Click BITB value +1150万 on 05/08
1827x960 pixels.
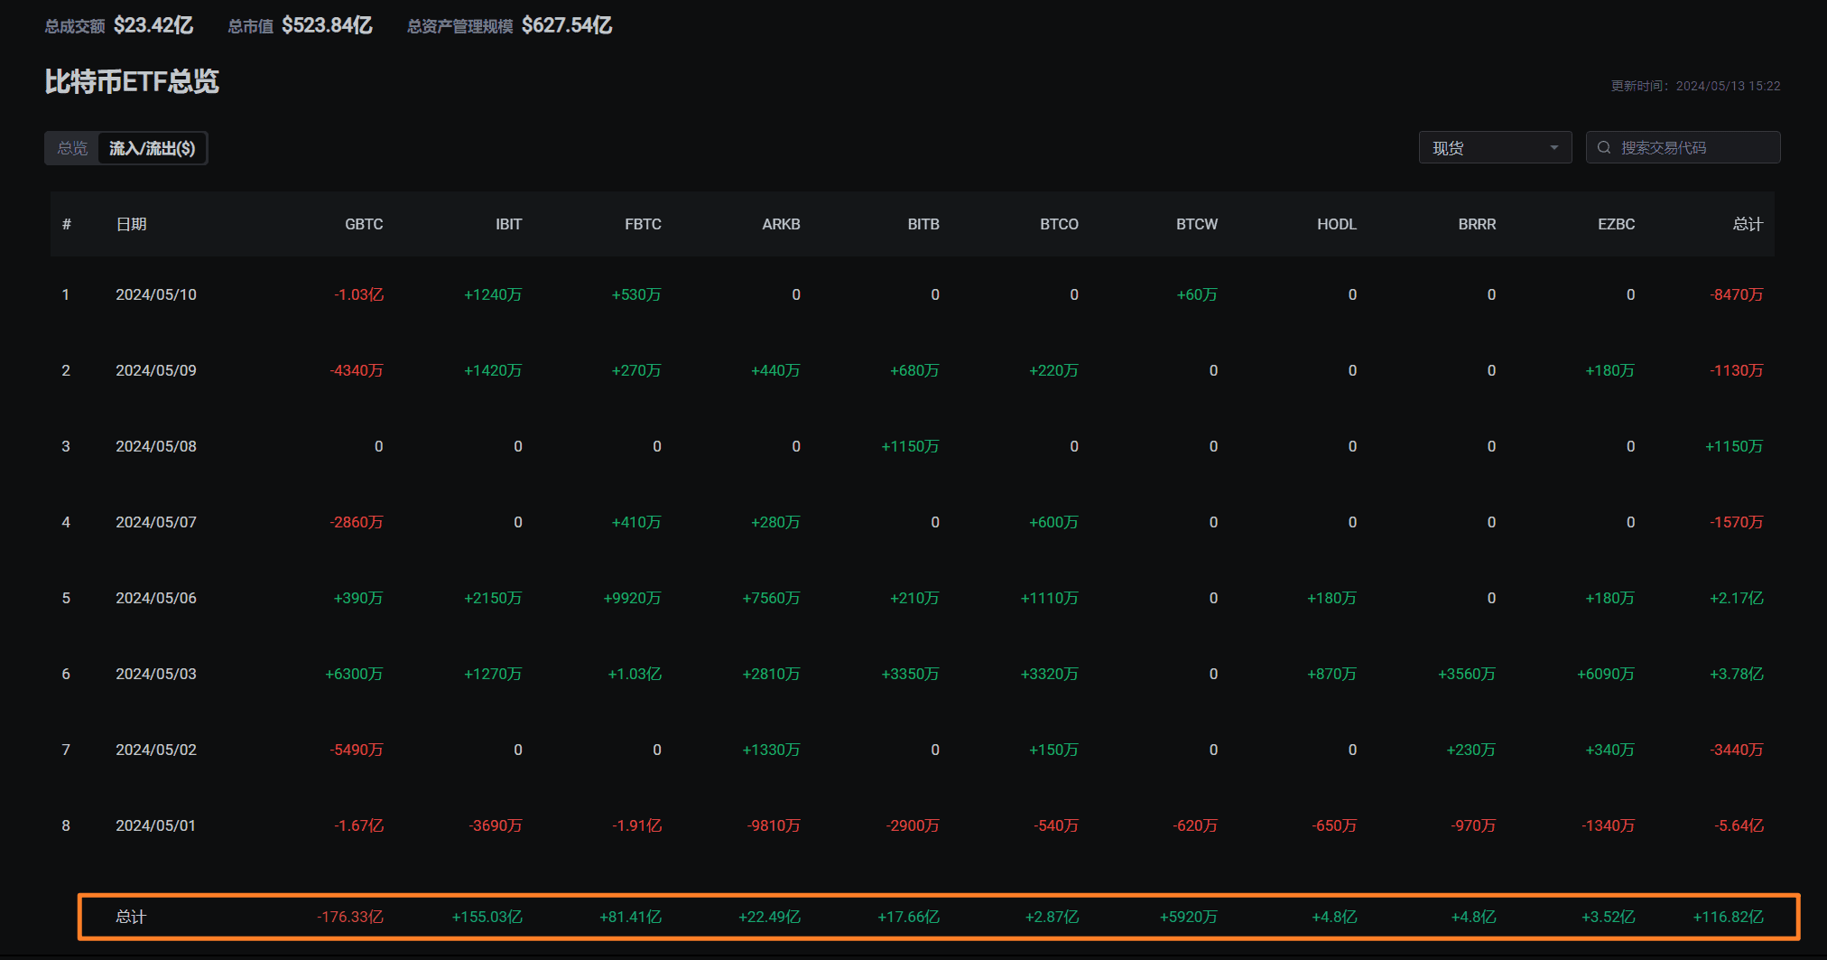pyautogui.click(x=910, y=446)
